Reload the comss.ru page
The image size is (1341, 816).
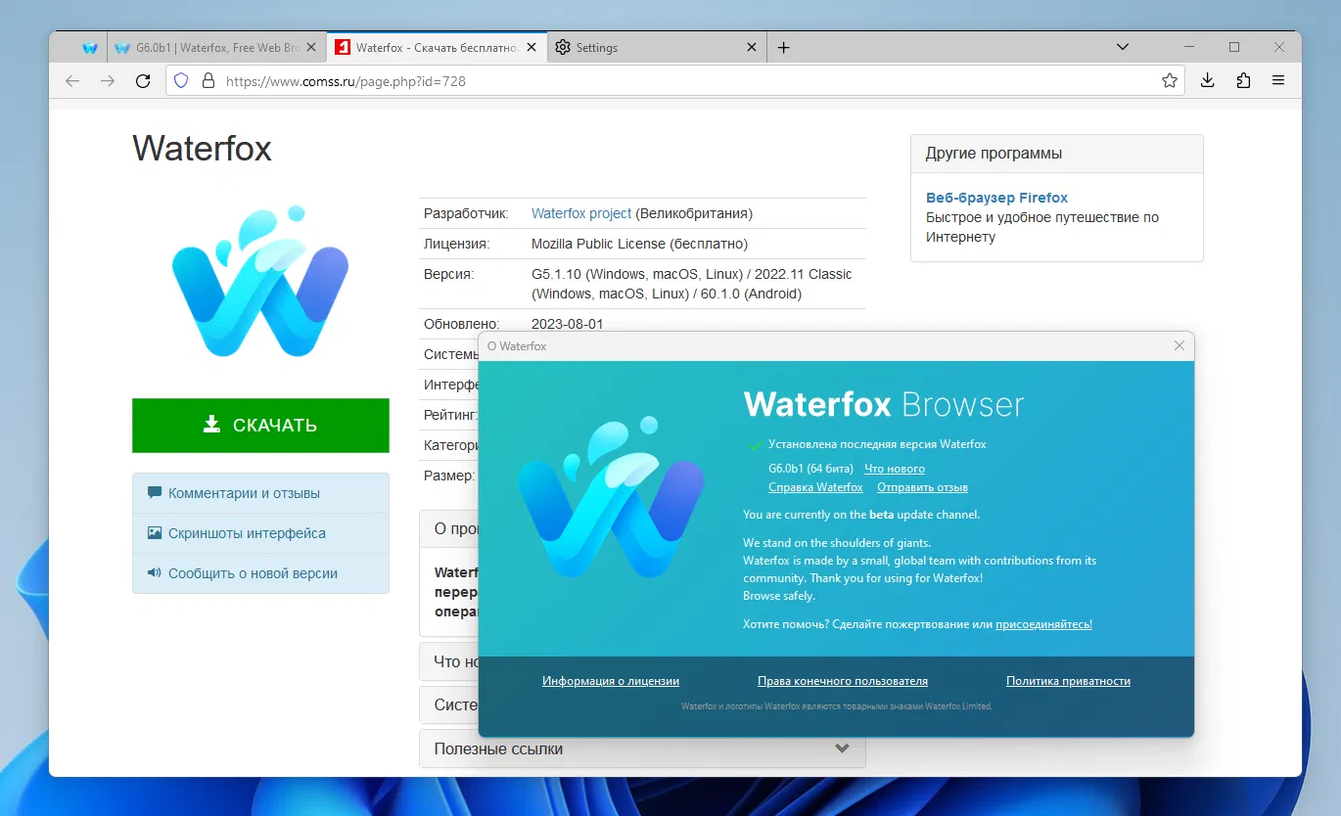pos(143,81)
